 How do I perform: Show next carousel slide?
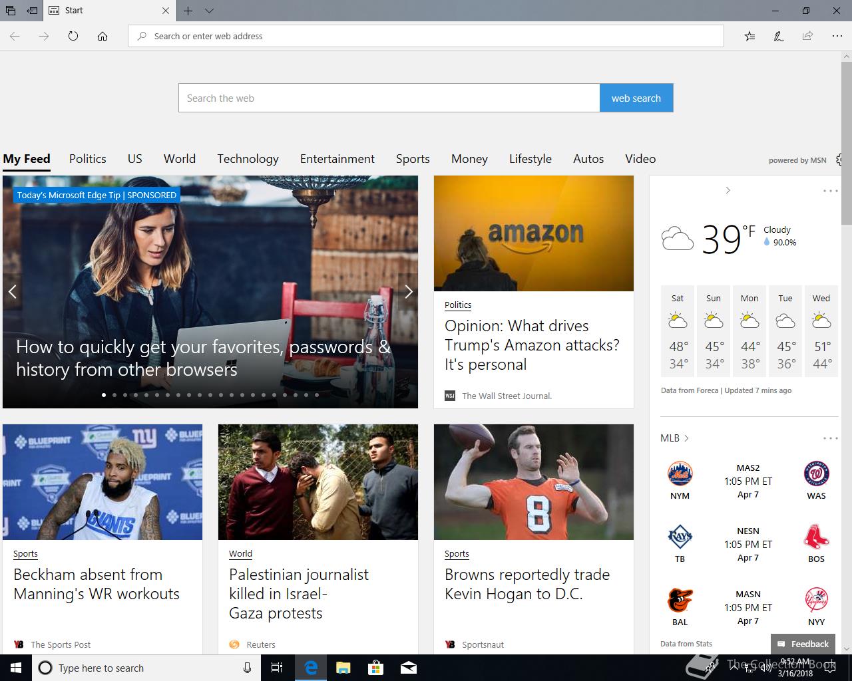409,291
